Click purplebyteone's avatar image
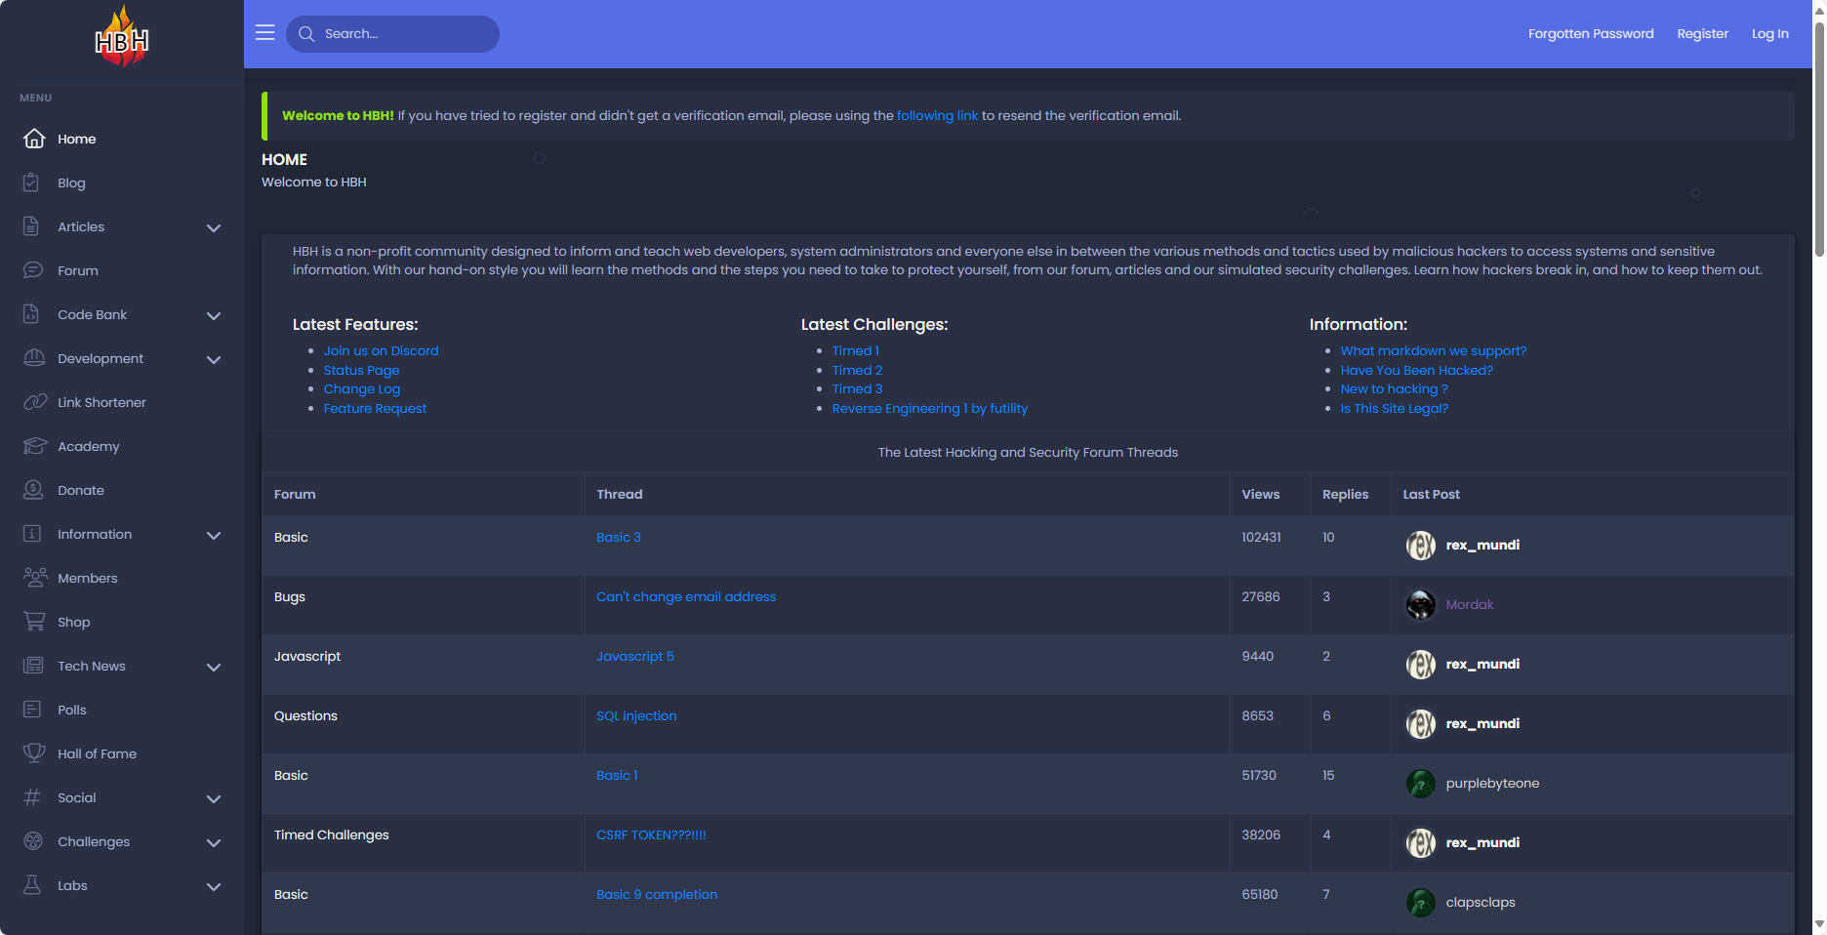Image resolution: width=1827 pixels, height=935 pixels. click(1421, 784)
